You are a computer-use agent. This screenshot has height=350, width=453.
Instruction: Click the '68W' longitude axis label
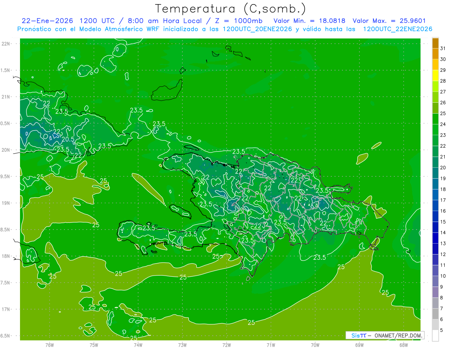404,345
